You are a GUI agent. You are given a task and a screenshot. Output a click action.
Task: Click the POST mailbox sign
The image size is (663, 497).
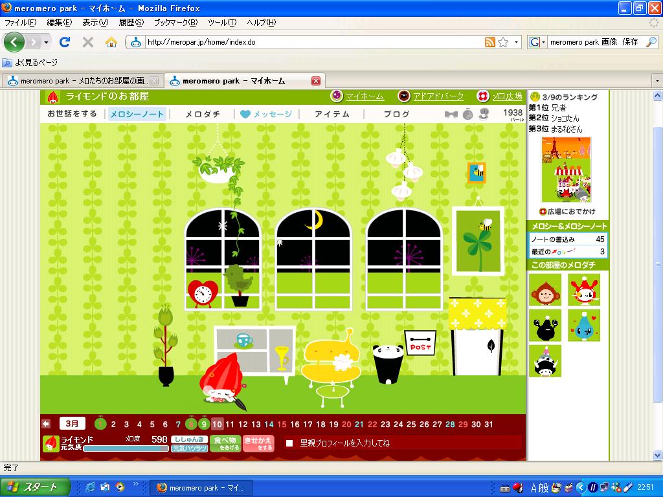420,343
